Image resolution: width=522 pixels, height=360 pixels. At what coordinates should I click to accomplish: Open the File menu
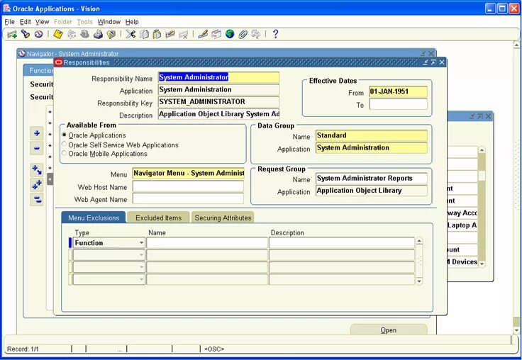pos(9,22)
